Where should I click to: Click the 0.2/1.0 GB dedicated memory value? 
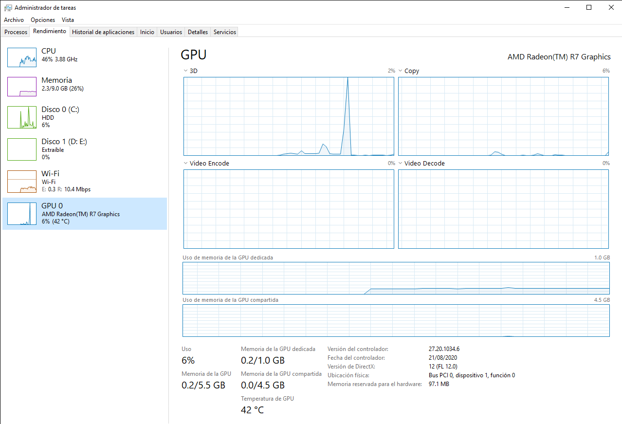[x=263, y=360]
